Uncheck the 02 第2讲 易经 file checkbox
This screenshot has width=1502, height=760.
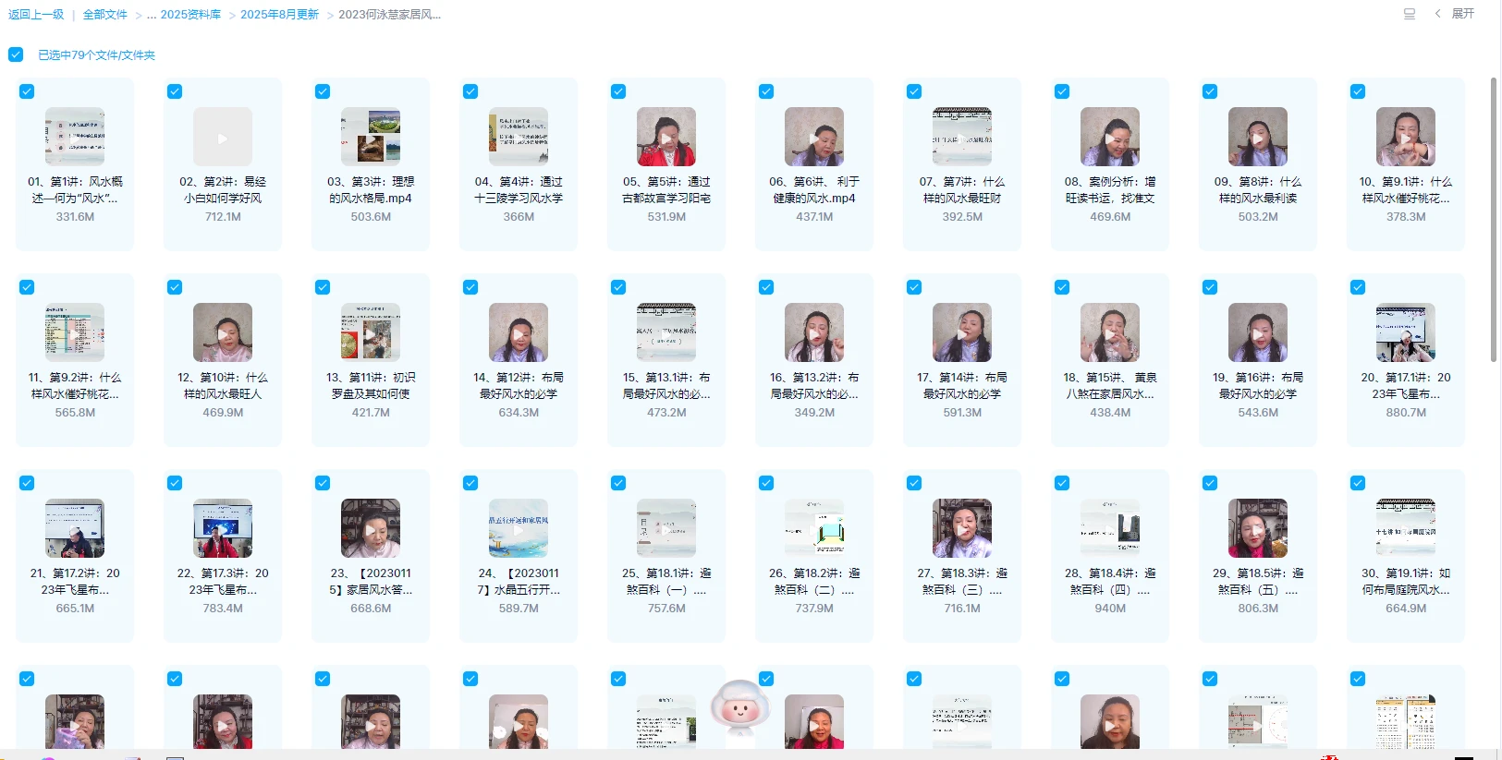click(175, 91)
